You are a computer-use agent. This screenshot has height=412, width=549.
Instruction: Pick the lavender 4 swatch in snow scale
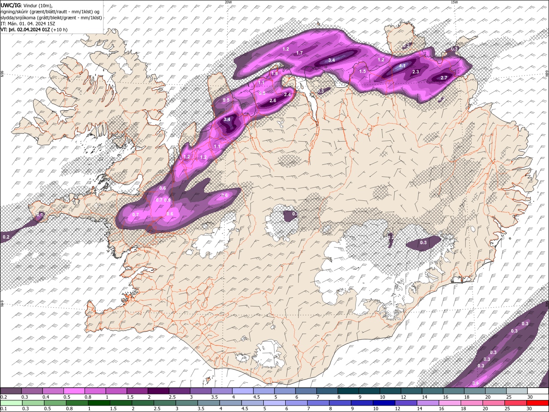242,391
